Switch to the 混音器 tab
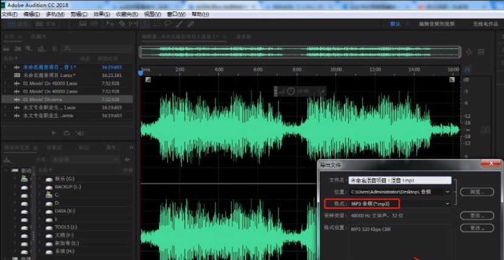The width and height of the screenshot is (504, 260). tap(244, 36)
